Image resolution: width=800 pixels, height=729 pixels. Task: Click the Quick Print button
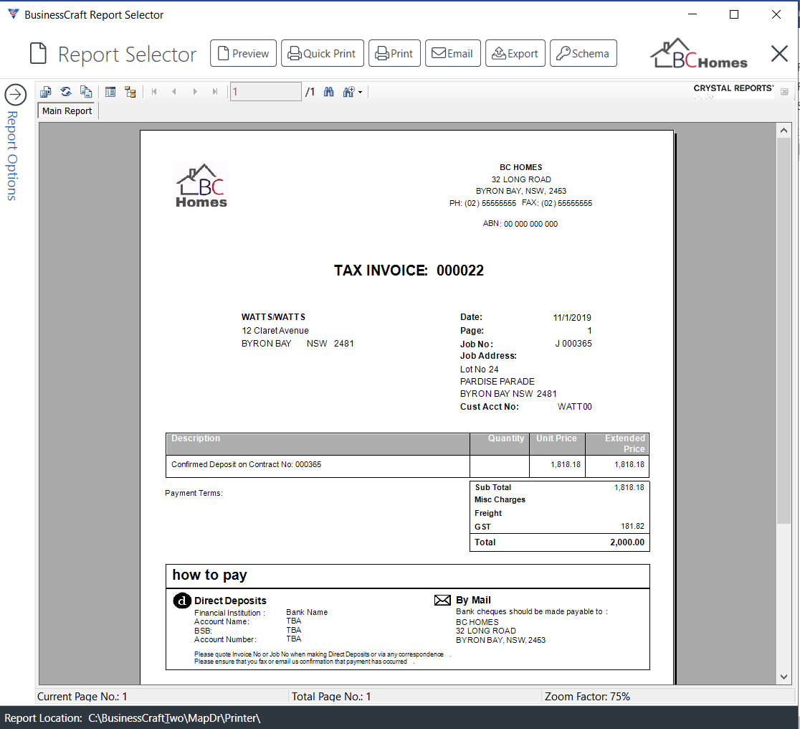[323, 53]
